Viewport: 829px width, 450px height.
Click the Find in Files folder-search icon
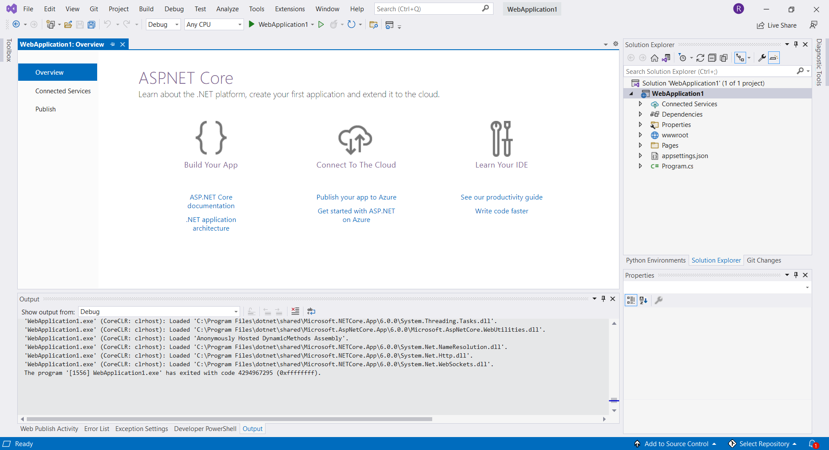coord(374,25)
